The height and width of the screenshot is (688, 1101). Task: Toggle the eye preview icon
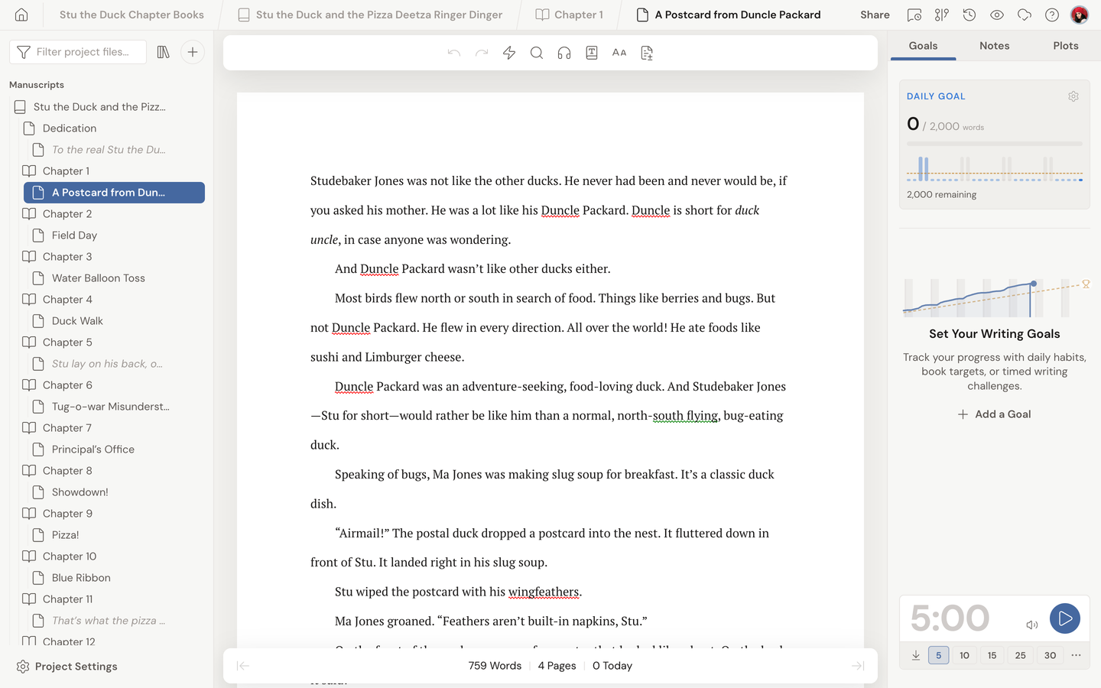997,15
